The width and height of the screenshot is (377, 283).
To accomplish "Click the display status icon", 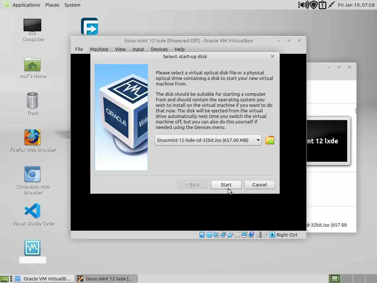I will point(244,235).
